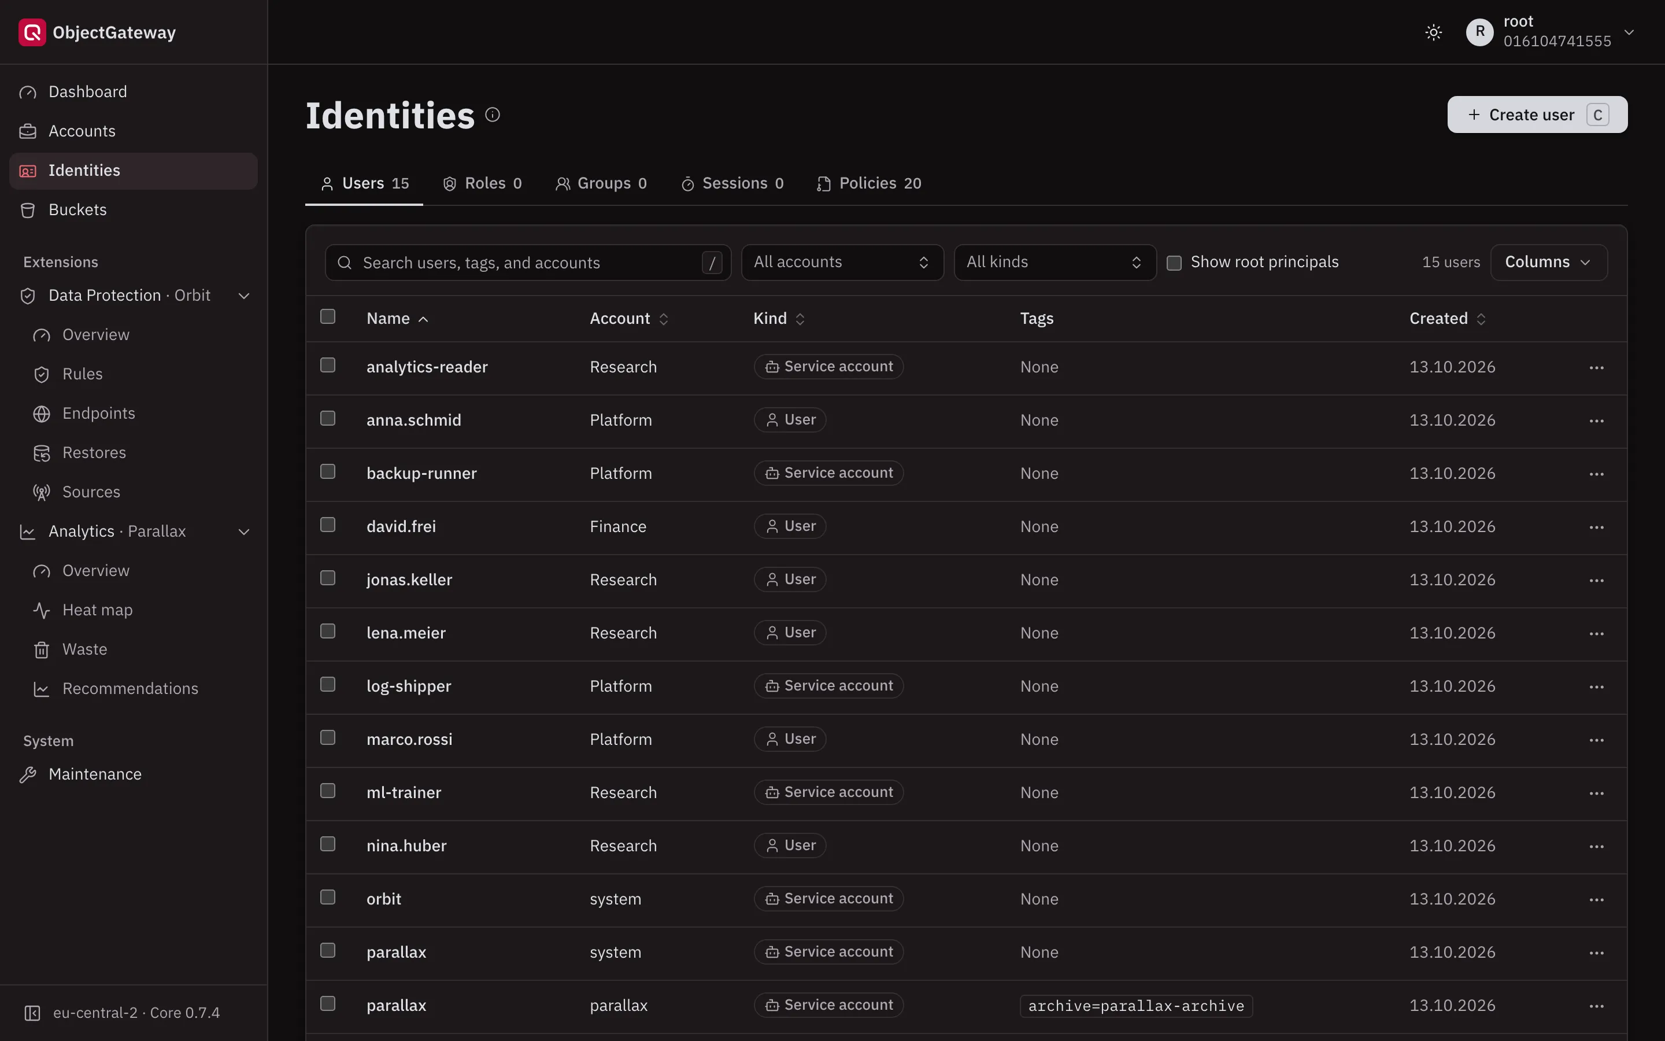Open row actions menu for david.frei
1665x1041 pixels.
pyautogui.click(x=1596, y=527)
